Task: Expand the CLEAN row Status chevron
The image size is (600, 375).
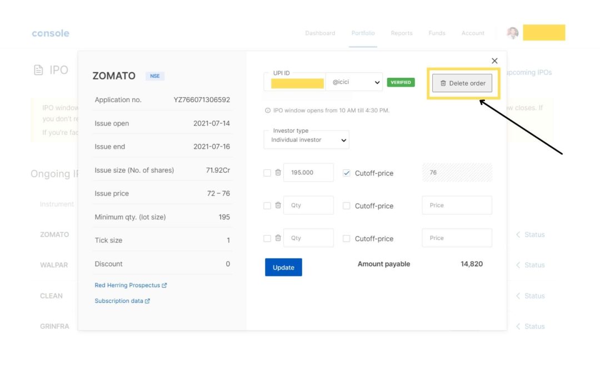Action: pos(518,296)
